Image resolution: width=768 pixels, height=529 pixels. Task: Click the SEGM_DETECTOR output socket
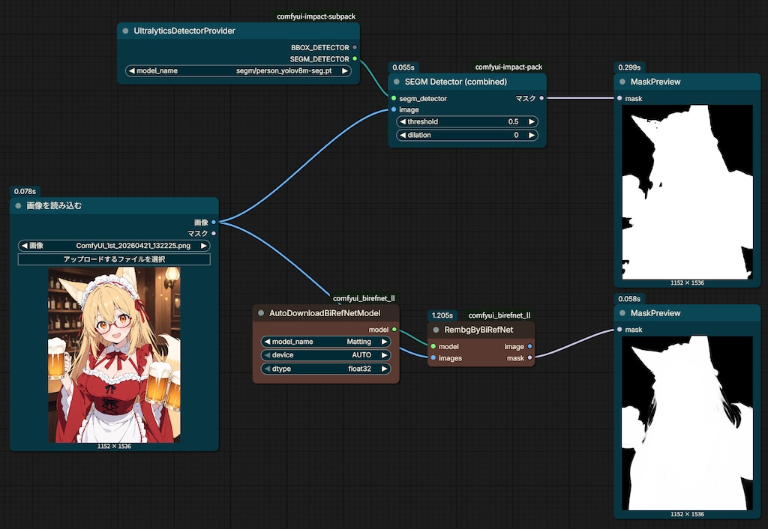click(355, 58)
